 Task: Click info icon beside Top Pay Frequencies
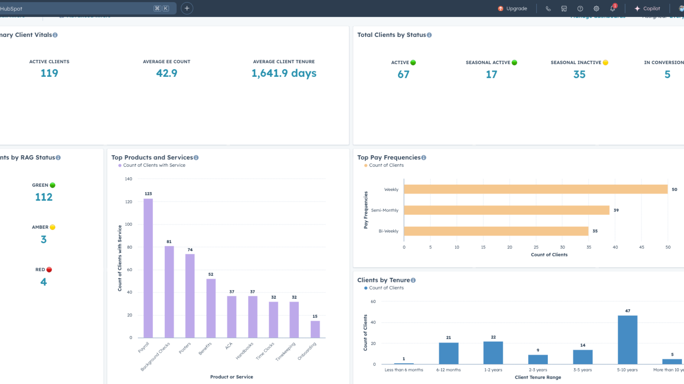424,158
